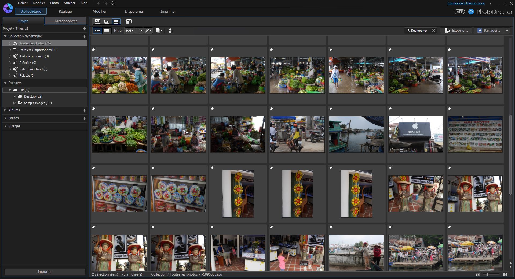
Task: Click the redo arrow icon
Action: (106, 3)
